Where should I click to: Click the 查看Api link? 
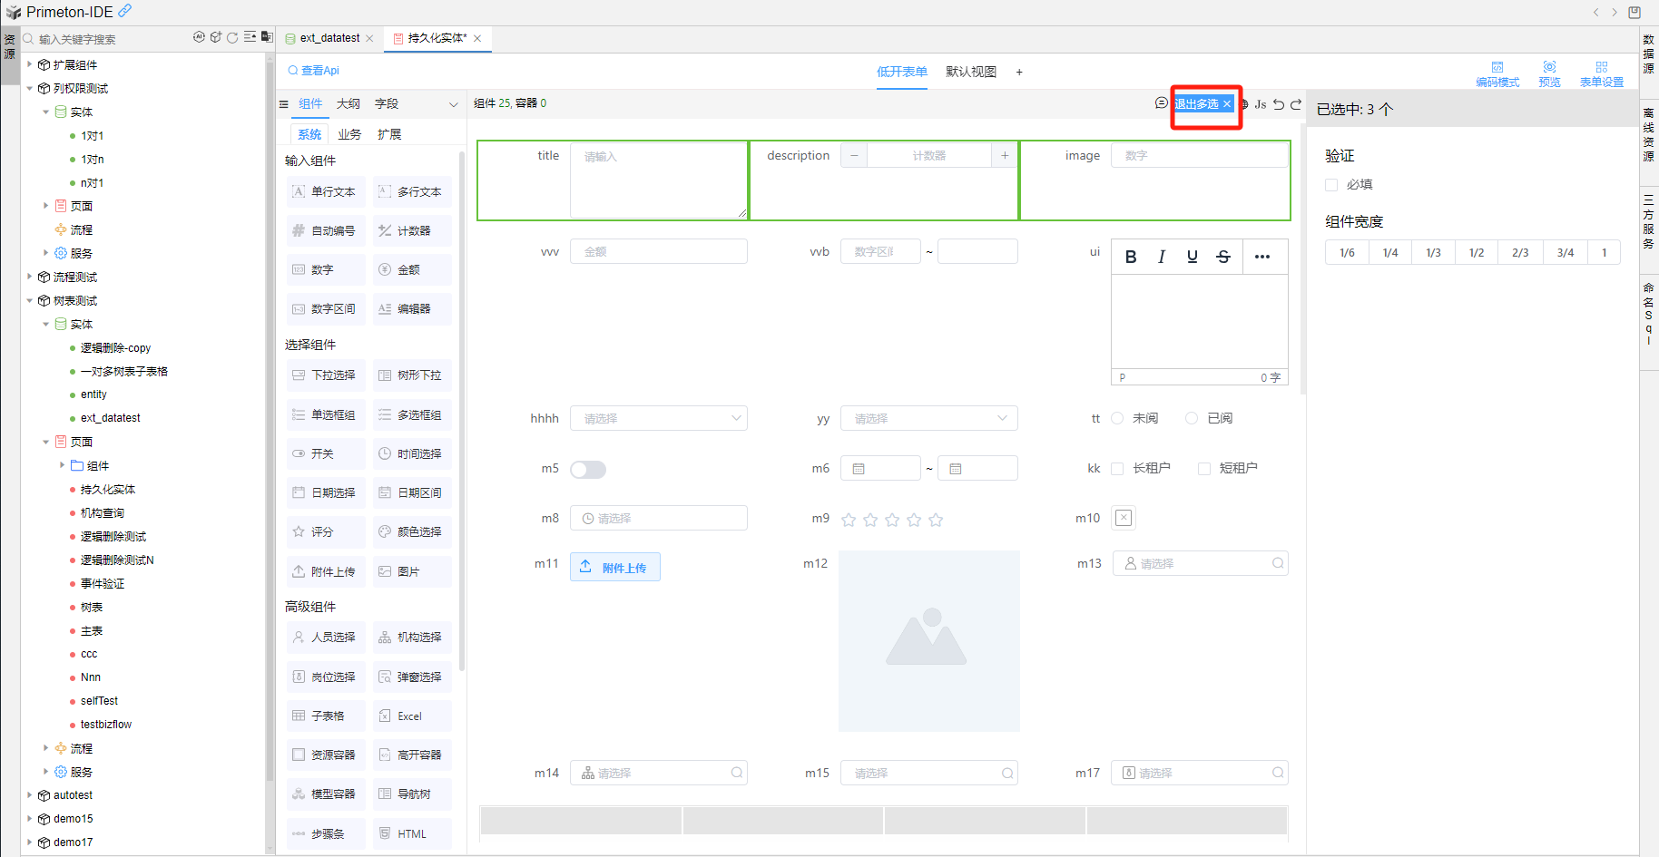pos(314,71)
